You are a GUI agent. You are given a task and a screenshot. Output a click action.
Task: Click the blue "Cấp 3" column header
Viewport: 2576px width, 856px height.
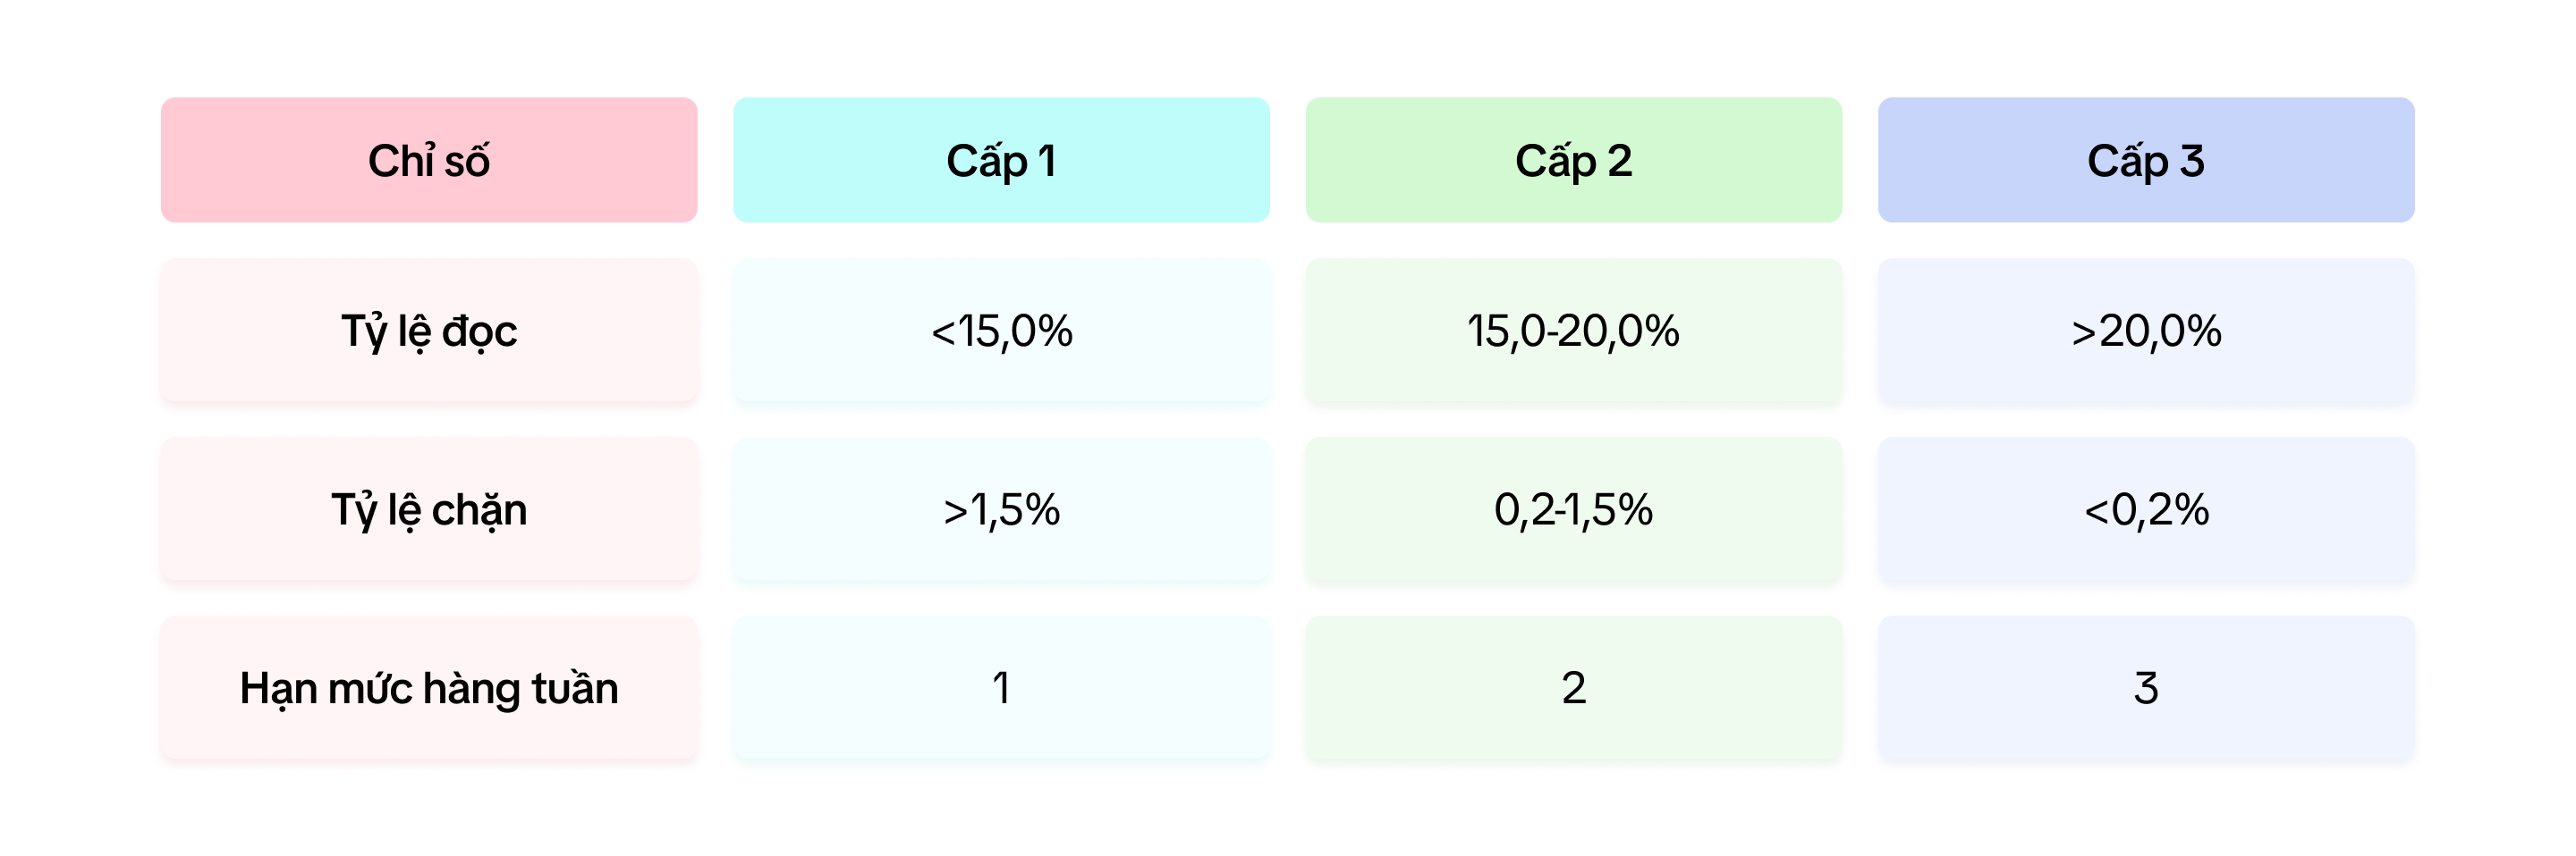click(2145, 160)
